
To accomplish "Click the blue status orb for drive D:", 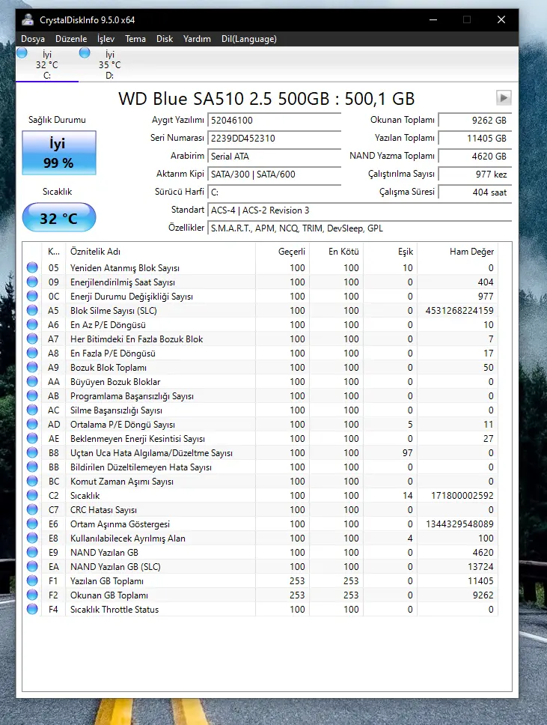I will pos(85,53).
